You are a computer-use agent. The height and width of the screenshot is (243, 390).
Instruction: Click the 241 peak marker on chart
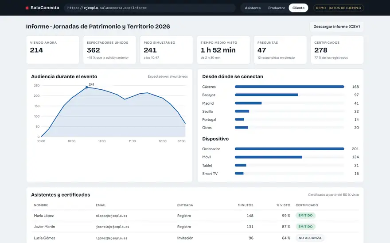[x=86, y=87]
